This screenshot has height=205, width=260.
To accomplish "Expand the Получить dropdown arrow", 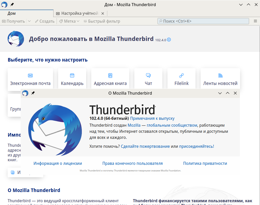I will point(29,21).
